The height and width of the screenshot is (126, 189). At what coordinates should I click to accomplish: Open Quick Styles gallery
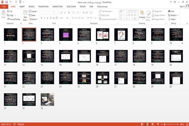pyautogui.click(x=148, y=15)
